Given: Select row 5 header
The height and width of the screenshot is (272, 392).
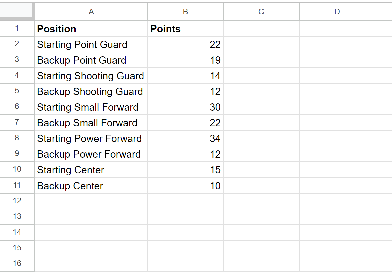Looking at the screenshot, I should (x=17, y=91).
